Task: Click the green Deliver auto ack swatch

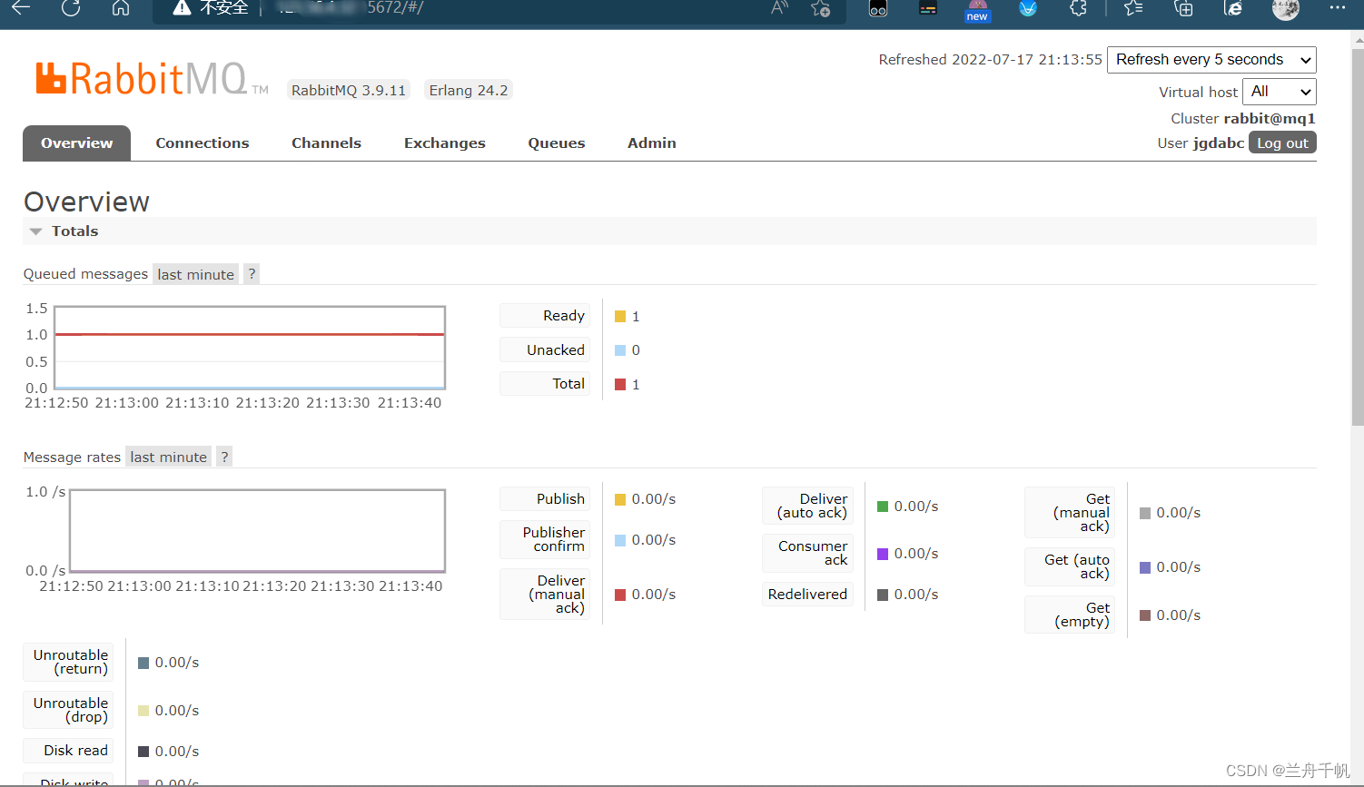Action: point(883,507)
